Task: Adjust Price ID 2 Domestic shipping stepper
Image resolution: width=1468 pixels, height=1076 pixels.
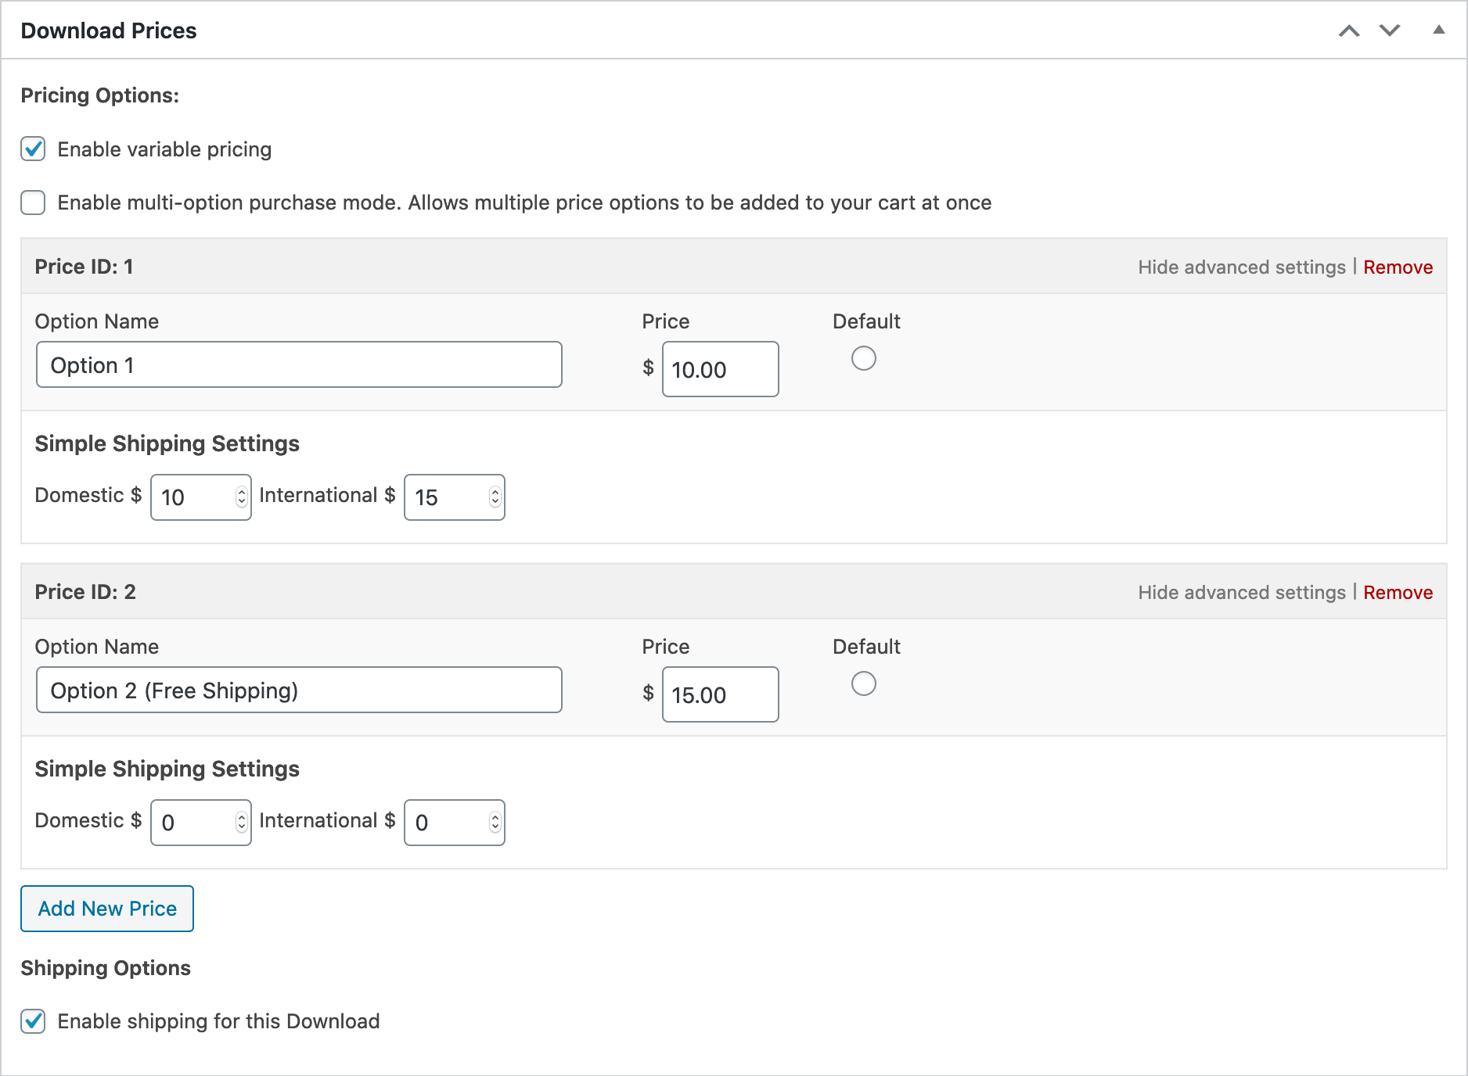Action: tap(241, 823)
